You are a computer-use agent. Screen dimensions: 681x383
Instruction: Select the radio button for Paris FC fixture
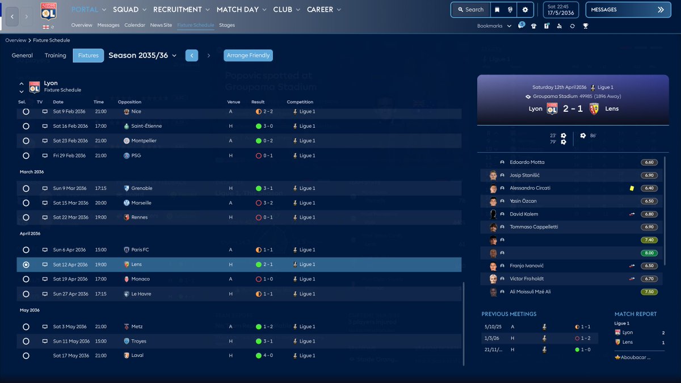click(26, 250)
